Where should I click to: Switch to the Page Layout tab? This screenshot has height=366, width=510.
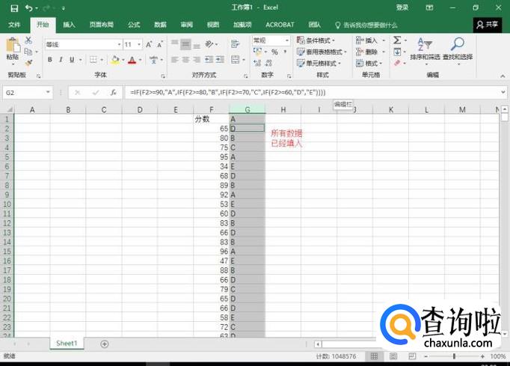click(x=102, y=25)
